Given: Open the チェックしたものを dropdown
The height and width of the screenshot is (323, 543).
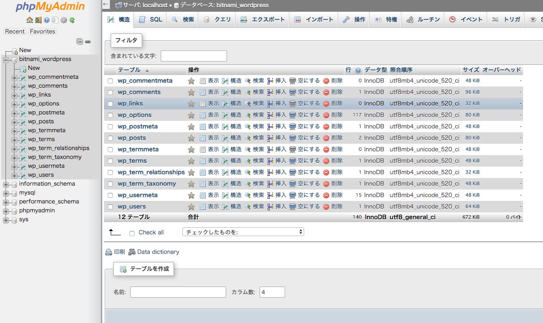Looking at the screenshot, I should [243, 232].
